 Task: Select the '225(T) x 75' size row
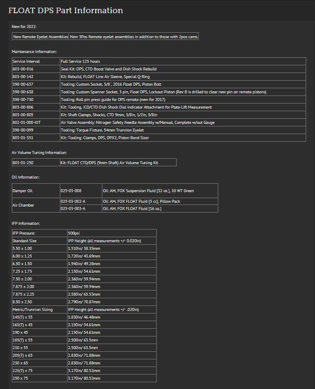click(84, 371)
